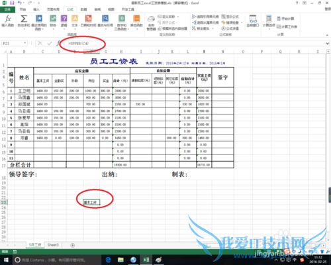Switch to the Data (数据) ribbon tab
This screenshot has height=265, width=331.
[83, 9]
